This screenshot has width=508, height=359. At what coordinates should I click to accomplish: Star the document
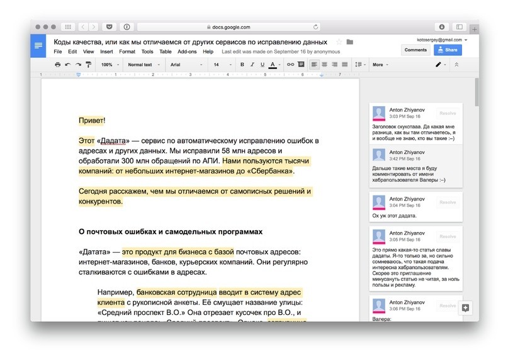coord(339,42)
